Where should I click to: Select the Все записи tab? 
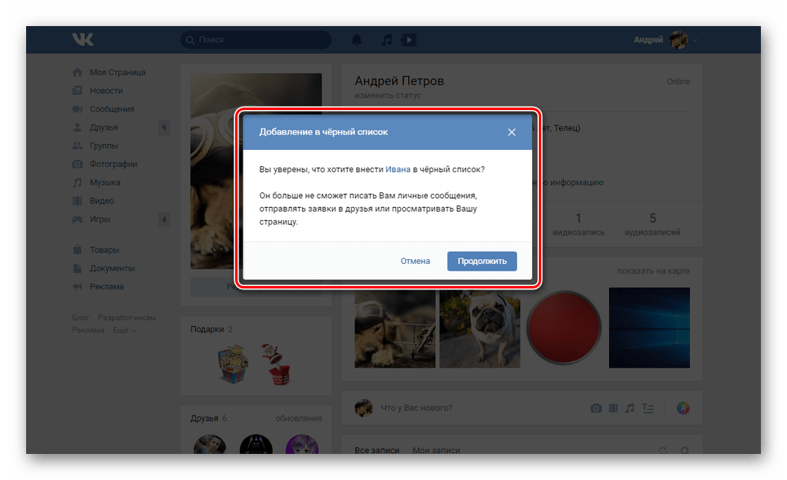[377, 450]
